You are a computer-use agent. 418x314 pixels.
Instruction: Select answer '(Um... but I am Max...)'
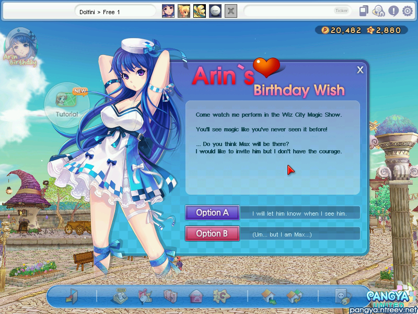tap(299, 234)
